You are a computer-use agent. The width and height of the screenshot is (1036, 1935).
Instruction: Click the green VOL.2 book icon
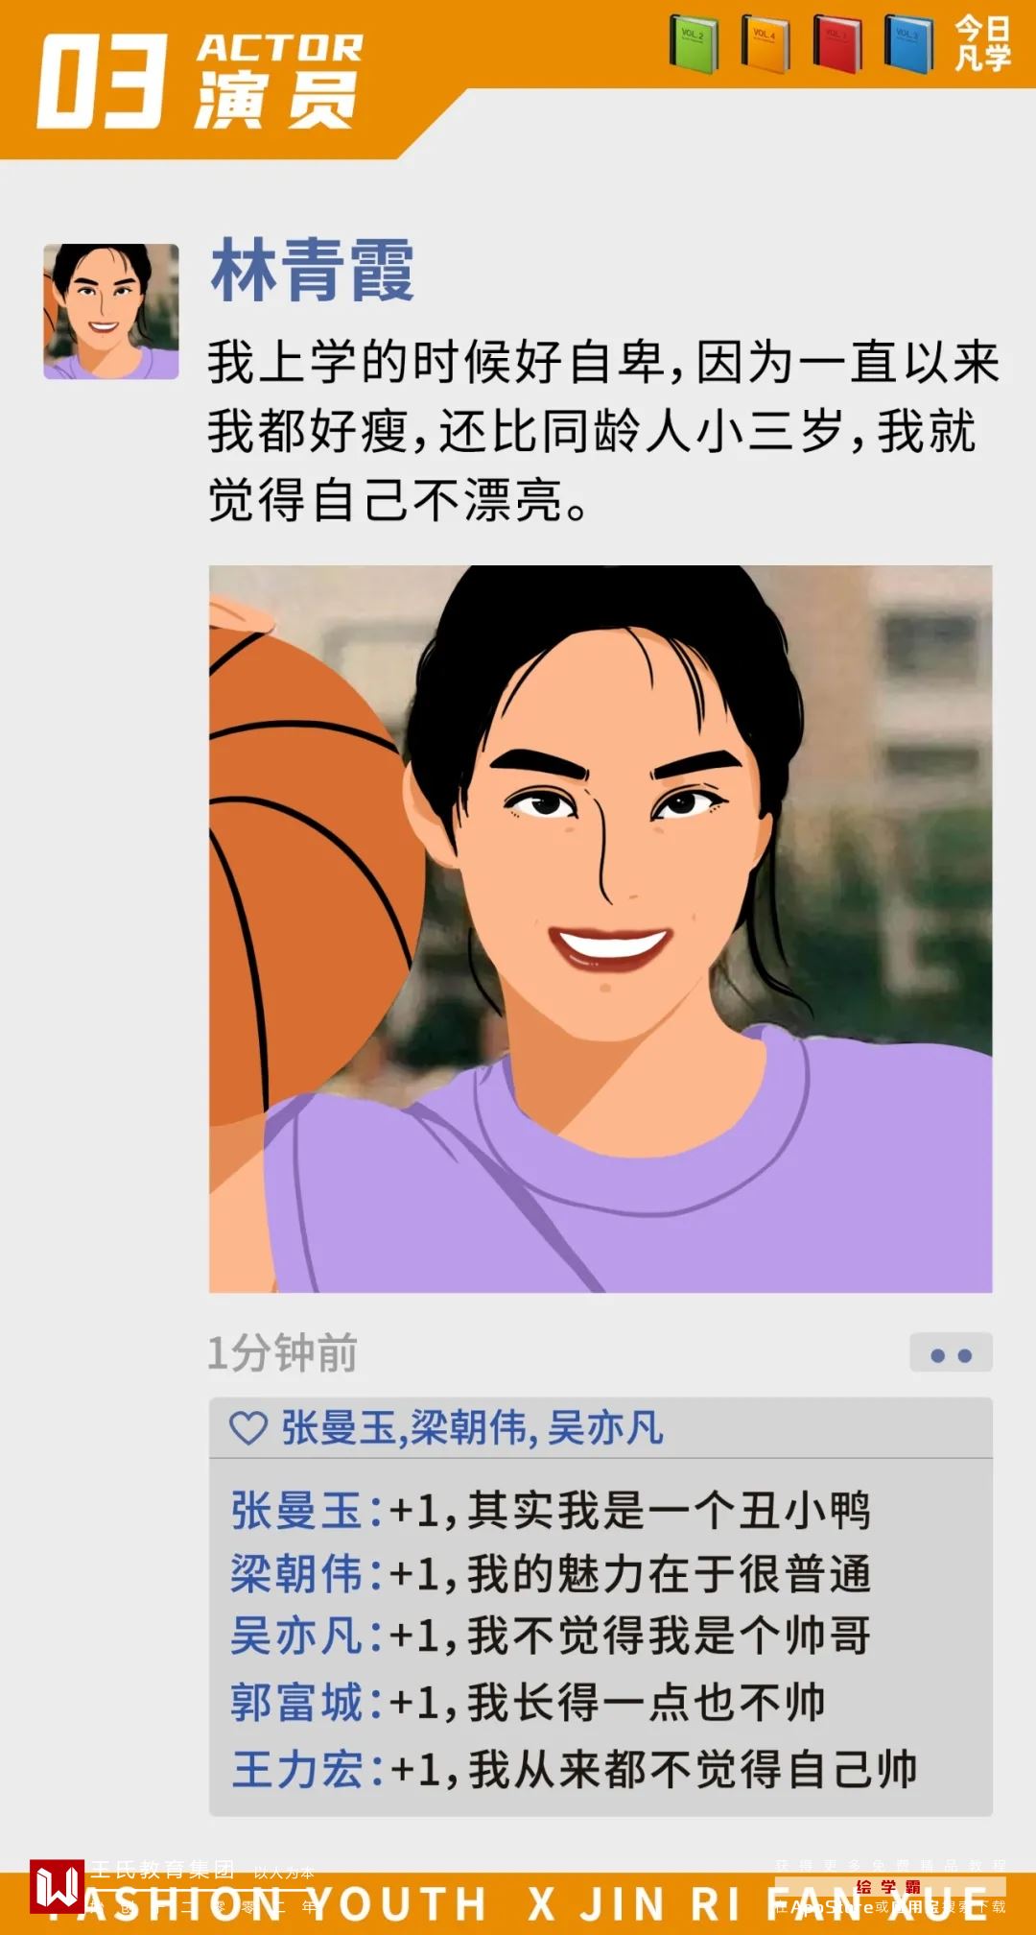pos(694,44)
